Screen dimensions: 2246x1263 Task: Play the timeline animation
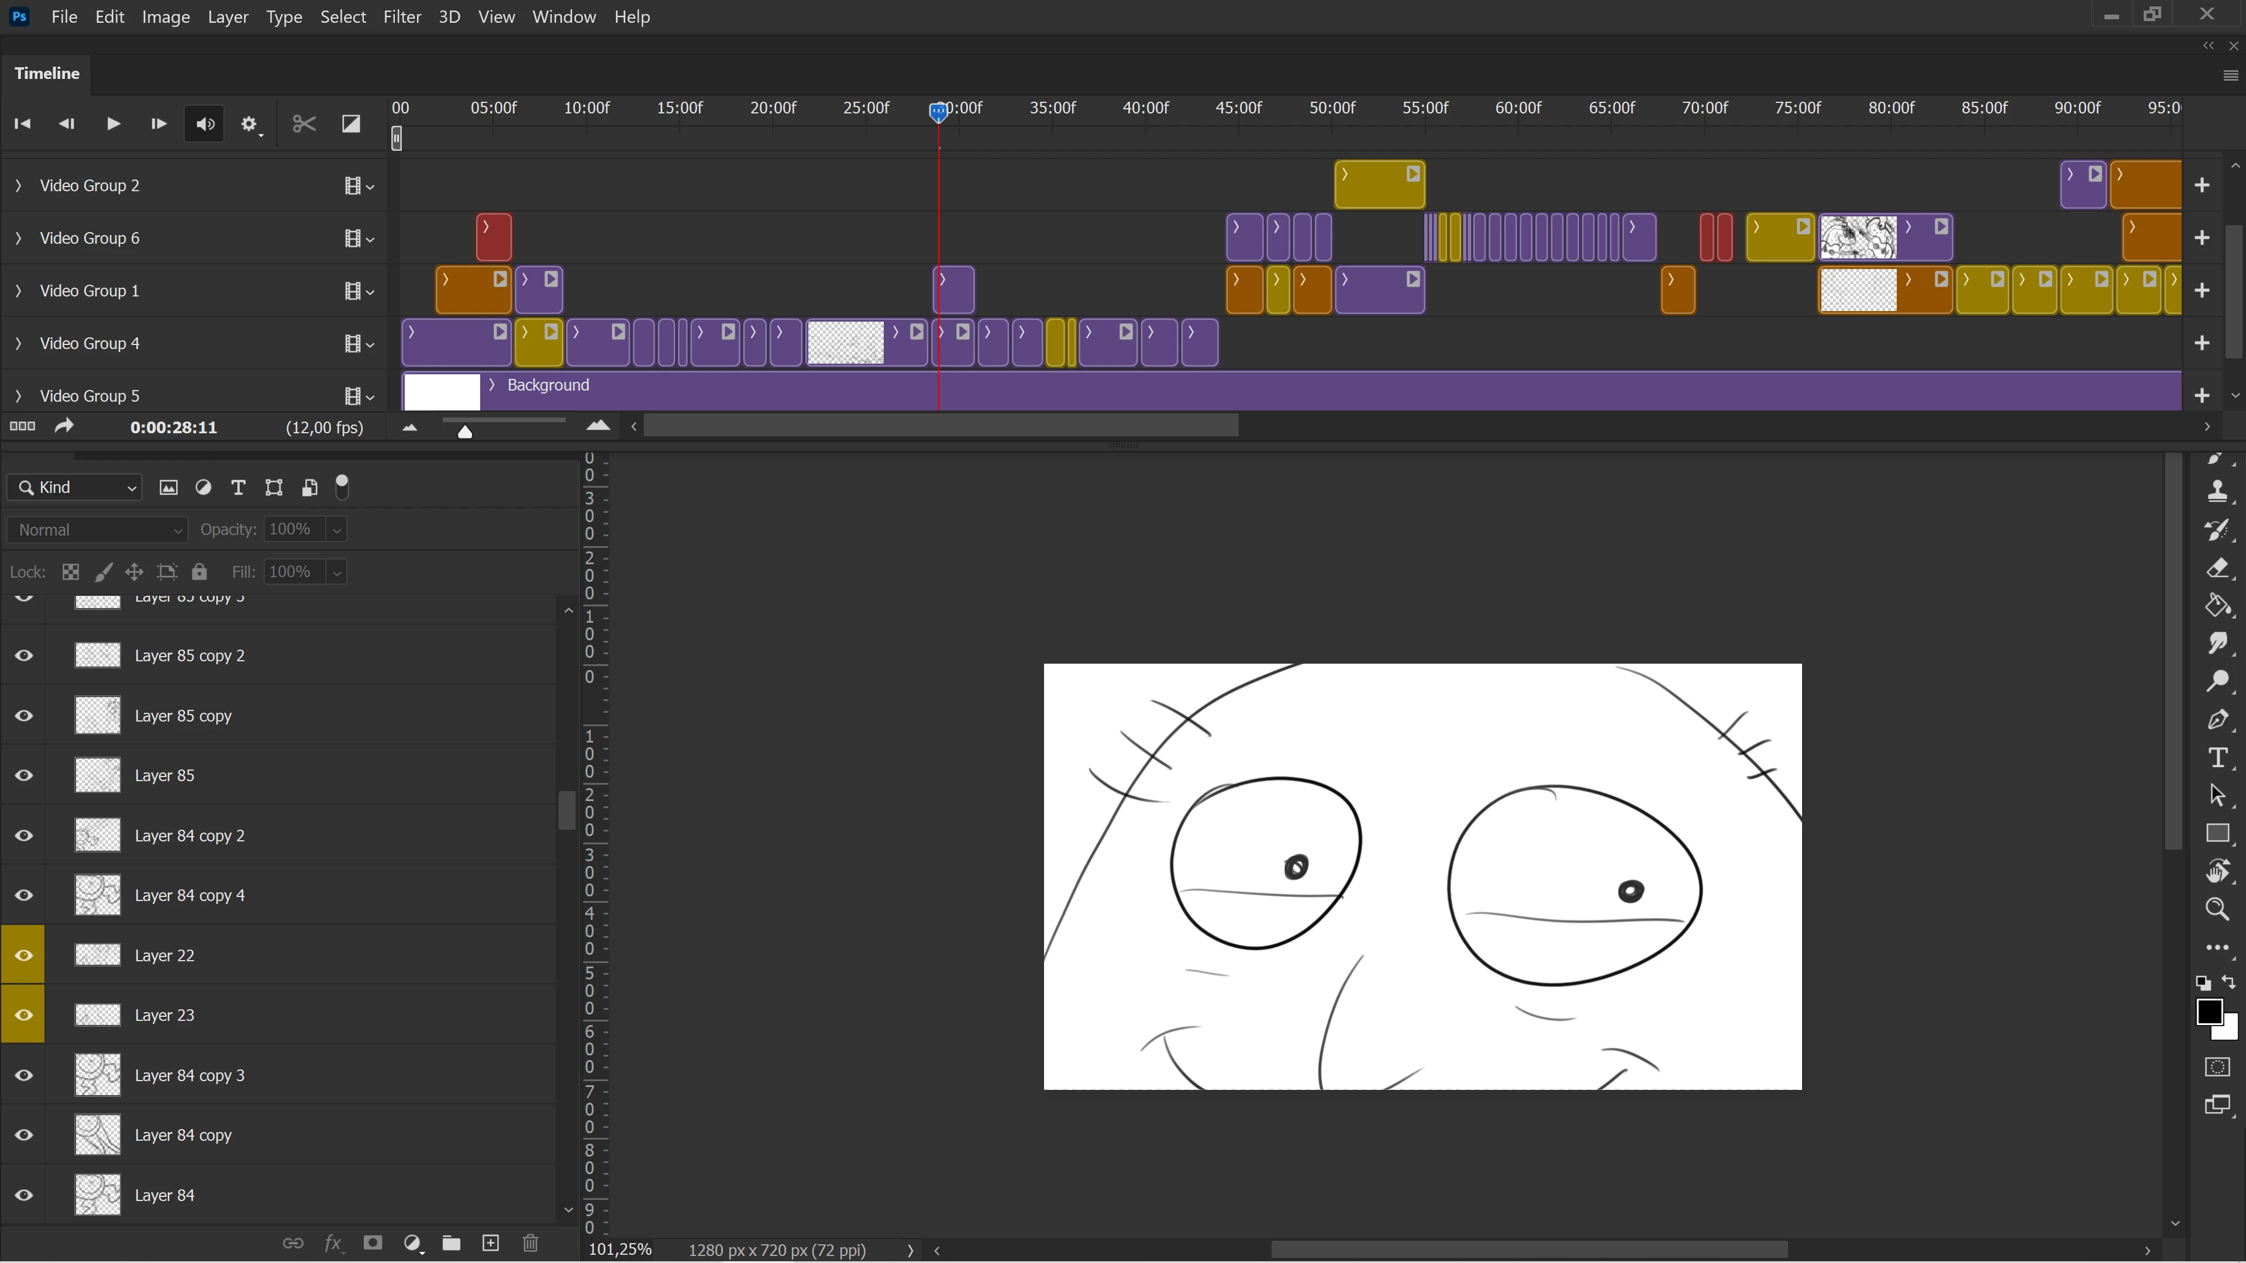tap(112, 124)
